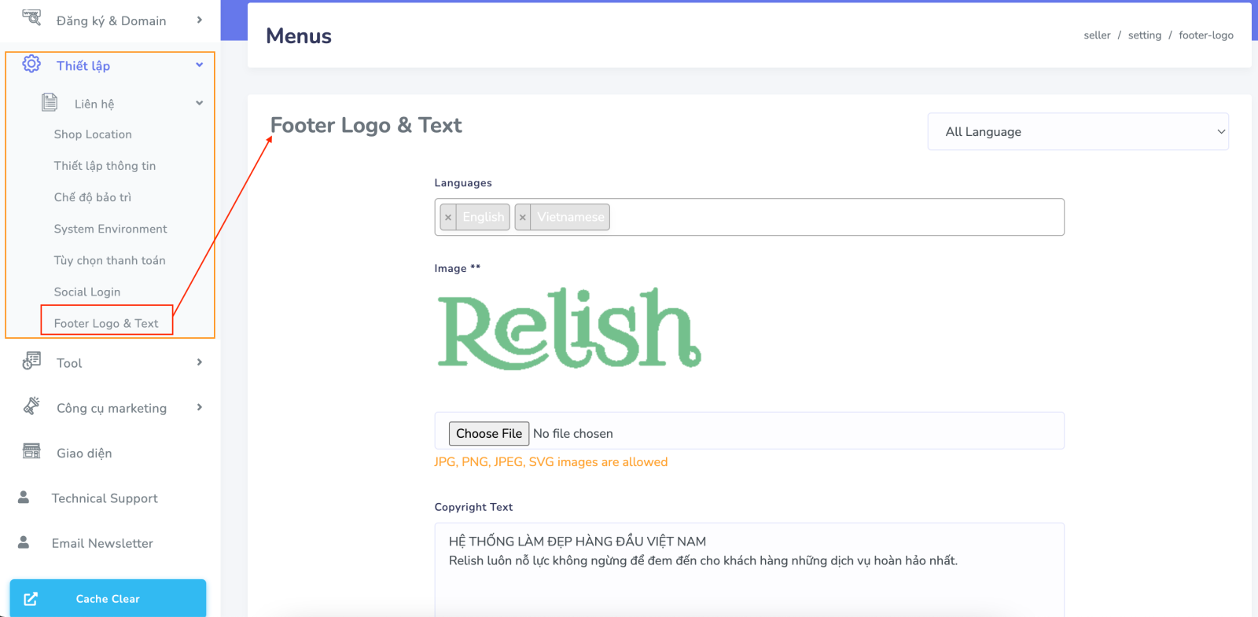Screen dimensions: 1258x617
Task: Click the person icon beside Email Newsletter
Action: point(24,542)
